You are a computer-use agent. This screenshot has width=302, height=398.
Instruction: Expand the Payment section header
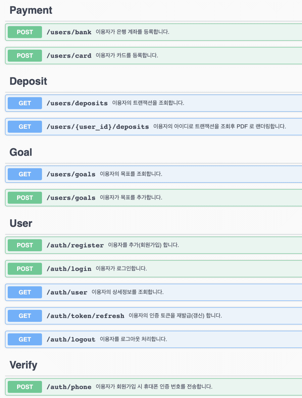click(x=31, y=10)
